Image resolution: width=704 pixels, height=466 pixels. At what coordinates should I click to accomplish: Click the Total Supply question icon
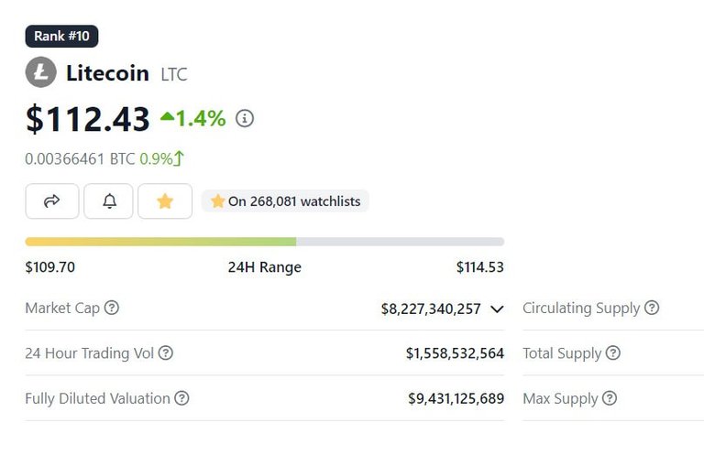pos(613,352)
